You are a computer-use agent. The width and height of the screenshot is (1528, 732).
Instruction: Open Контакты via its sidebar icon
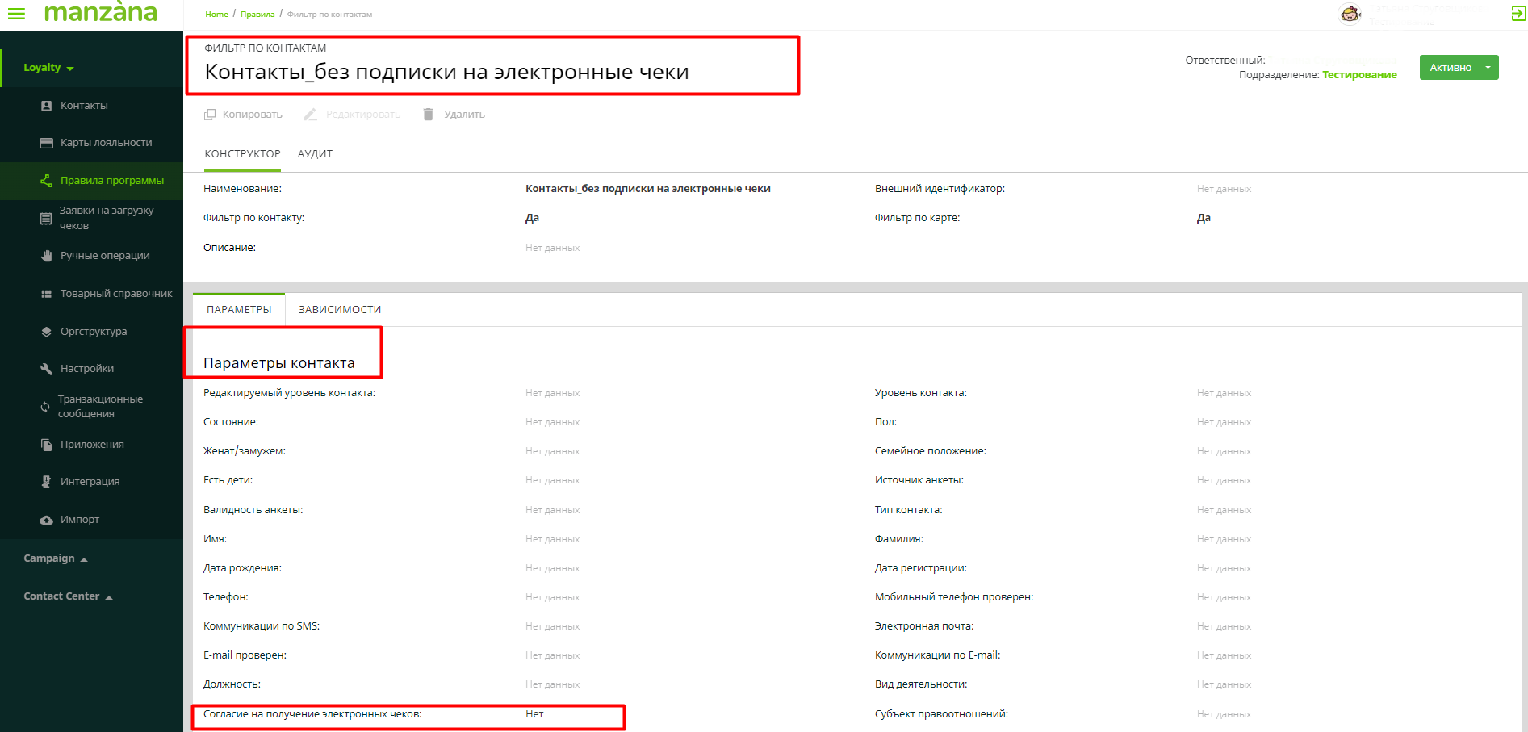pyautogui.click(x=46, y=106)
